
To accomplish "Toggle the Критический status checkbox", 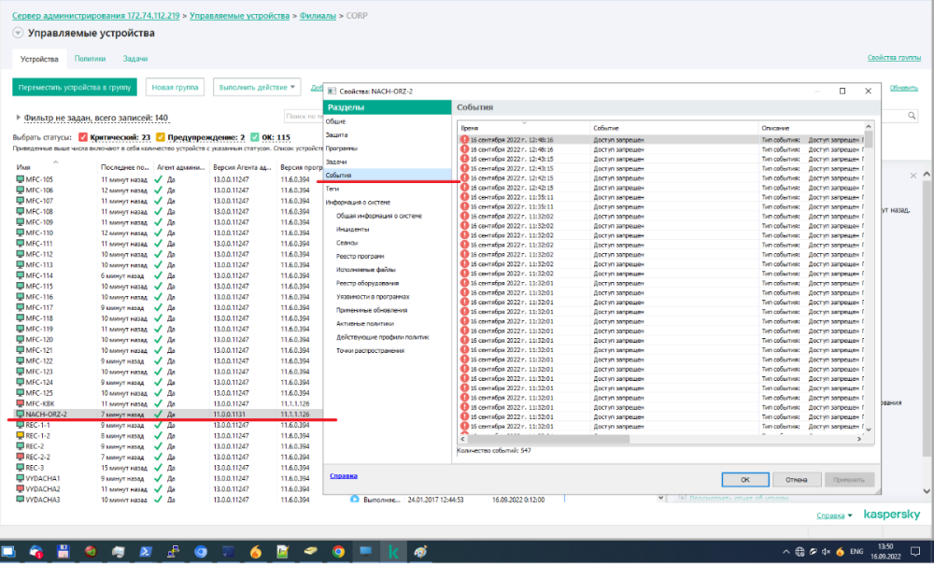I will tap(82, 137).
